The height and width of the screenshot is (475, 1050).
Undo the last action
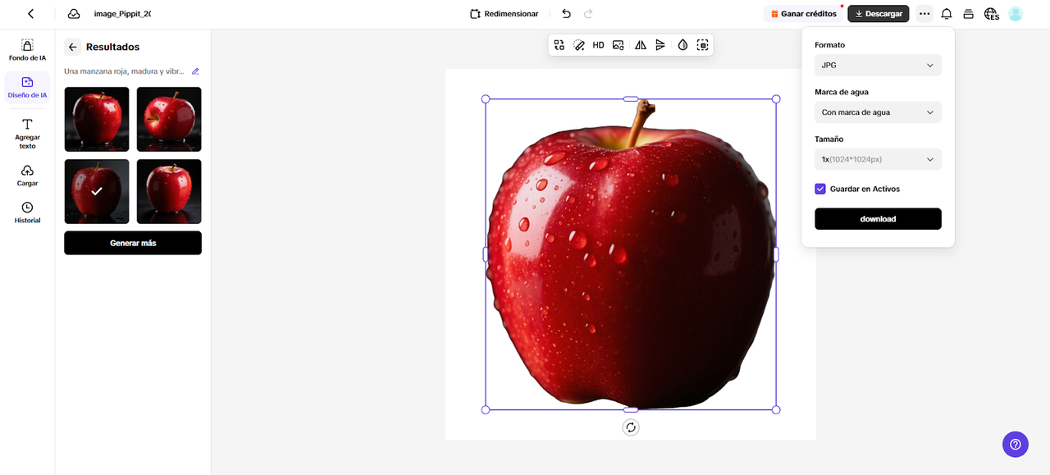pyautogui.click(x=566, y=14)
